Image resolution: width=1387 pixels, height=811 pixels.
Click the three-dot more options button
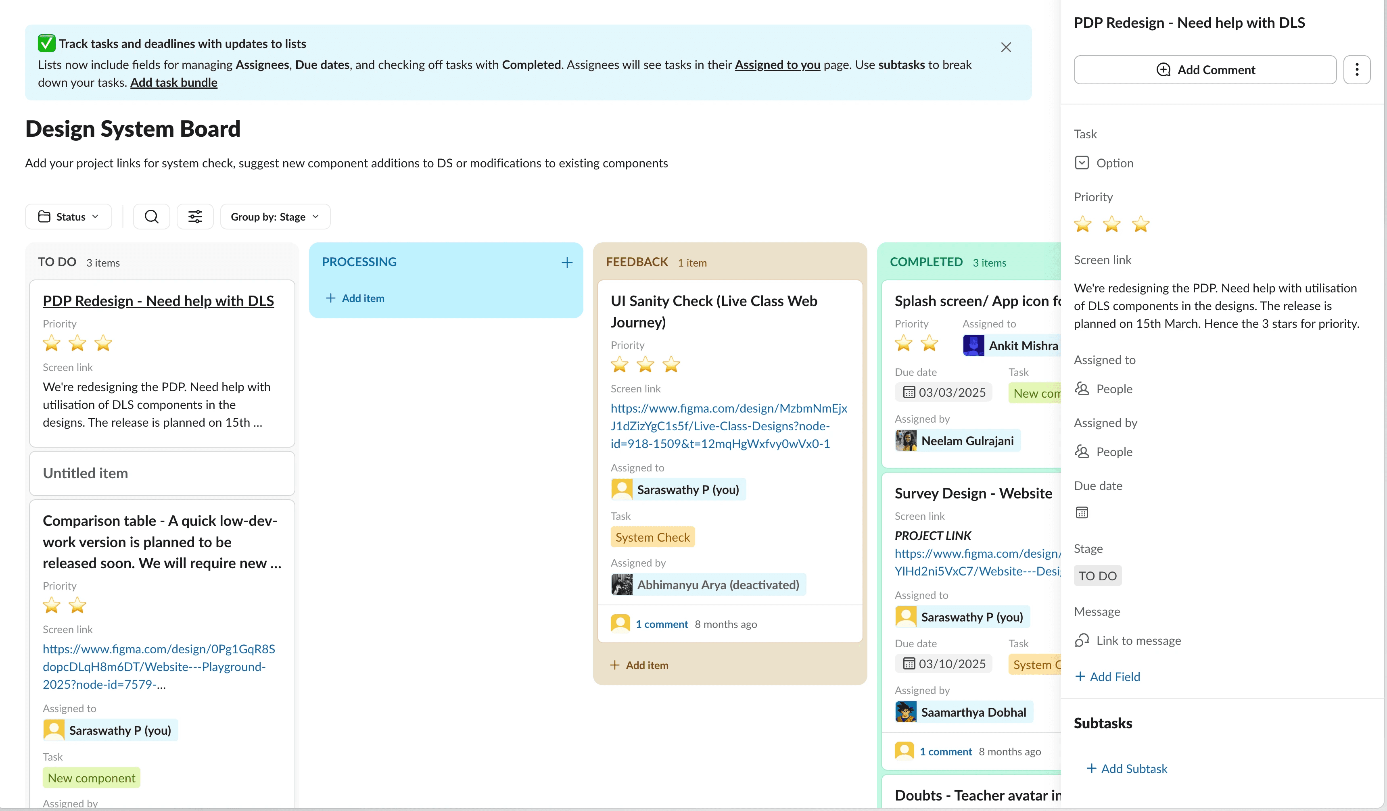click(x=1356, y=69)
